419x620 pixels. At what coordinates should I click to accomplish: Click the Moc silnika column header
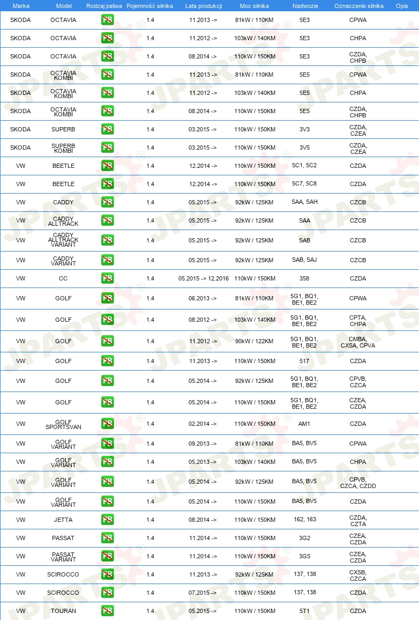click(255, 6)
